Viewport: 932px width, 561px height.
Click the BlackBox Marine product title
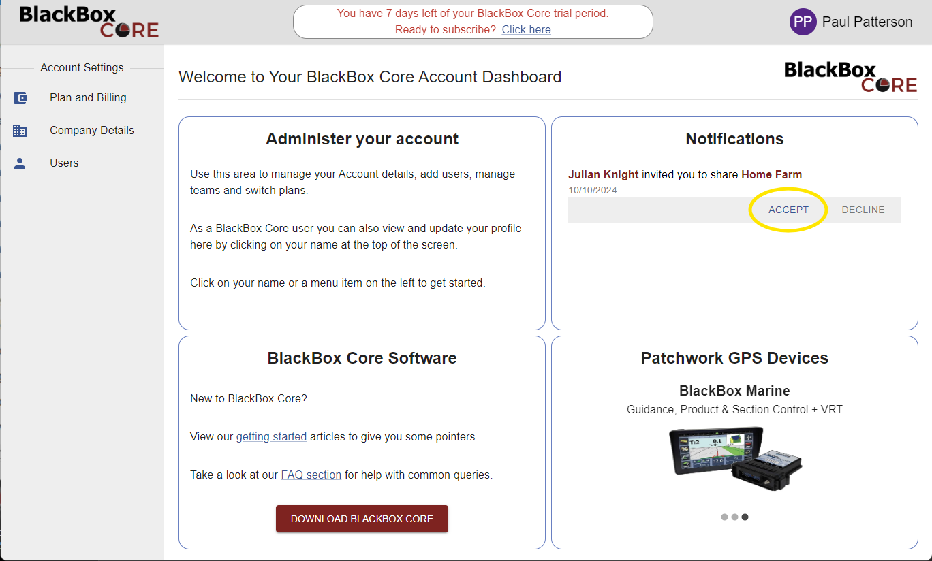(734, 391)
